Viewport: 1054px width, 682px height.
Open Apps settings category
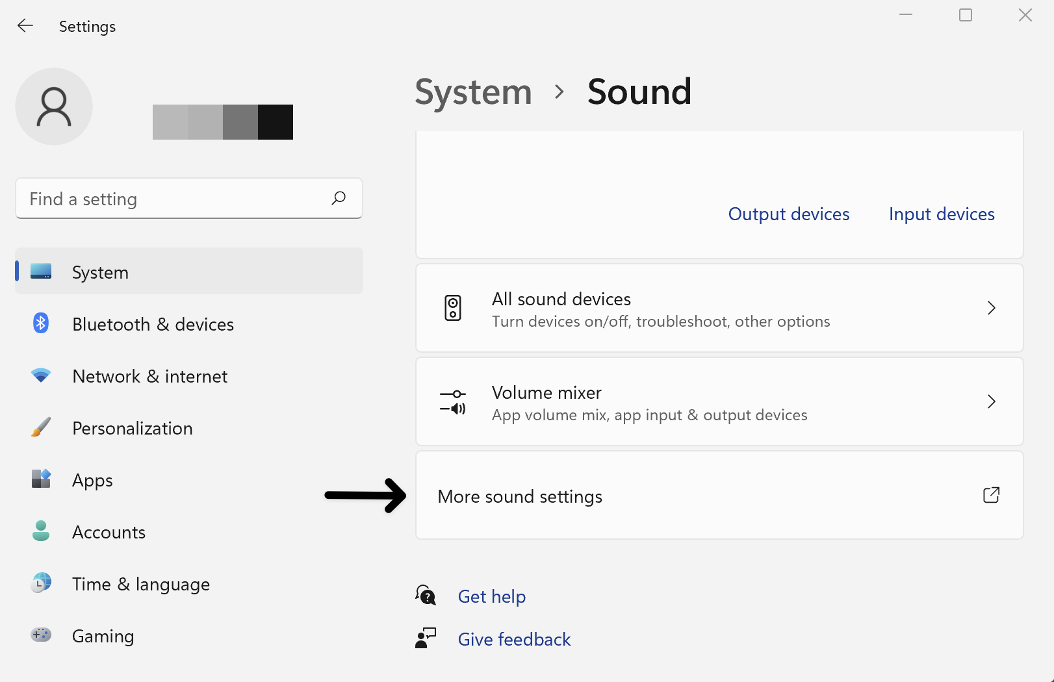coord(92,480)
